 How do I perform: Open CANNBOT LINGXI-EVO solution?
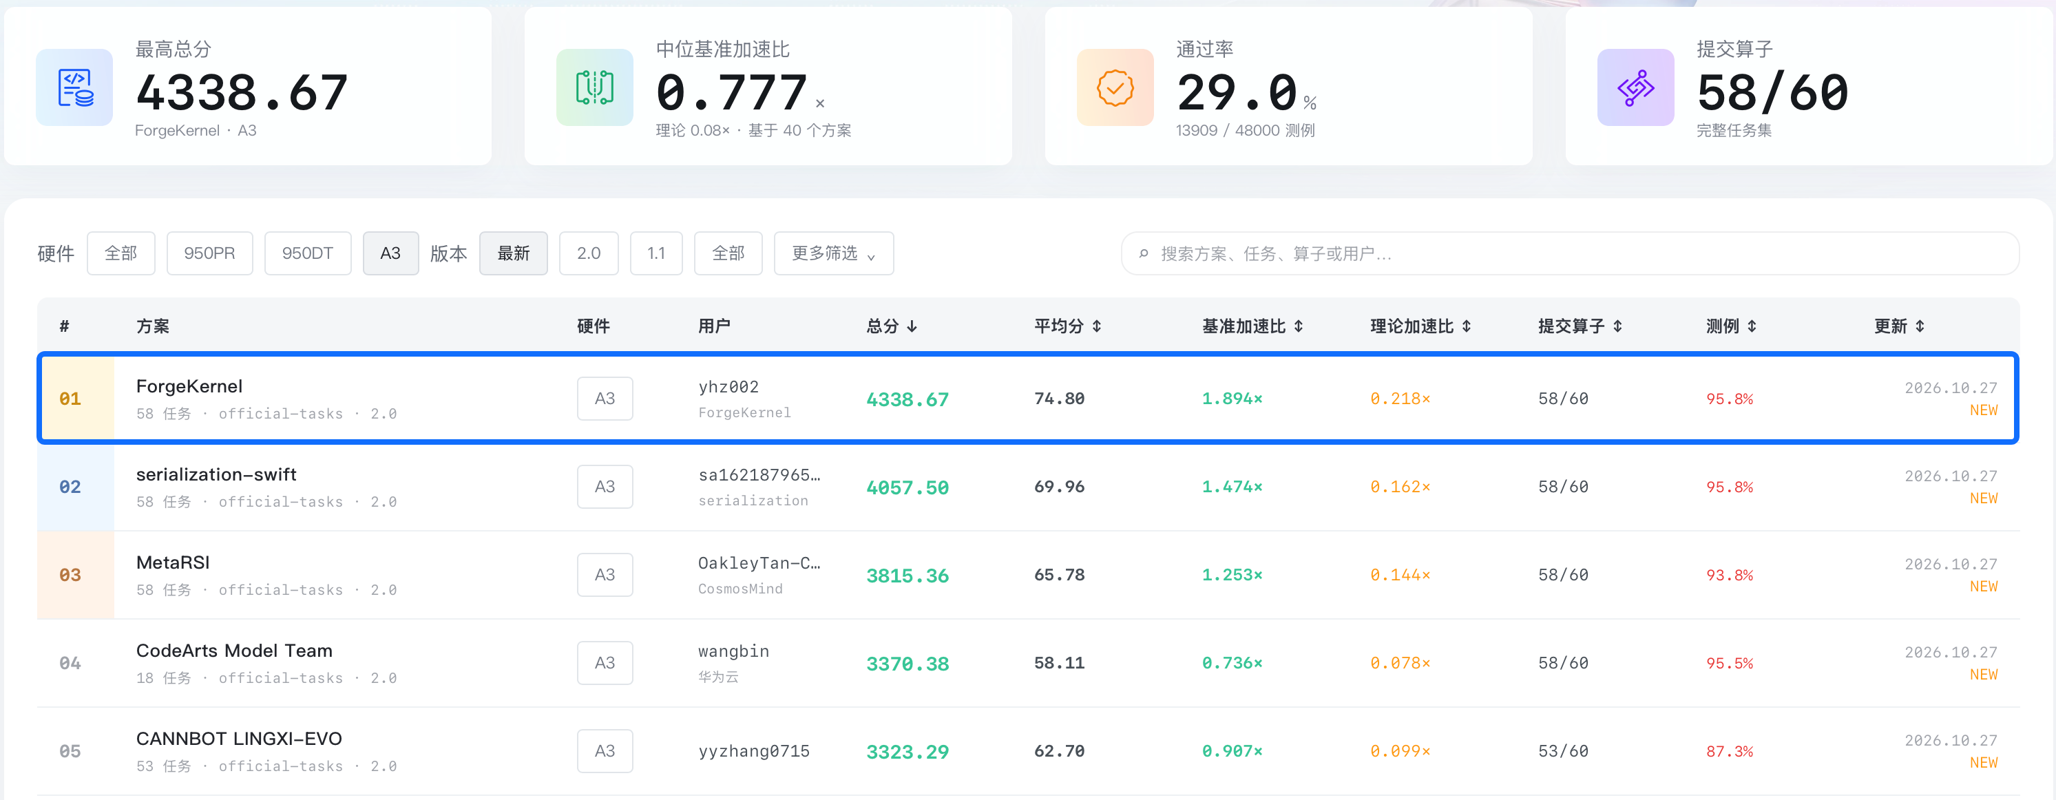[239, 739]
